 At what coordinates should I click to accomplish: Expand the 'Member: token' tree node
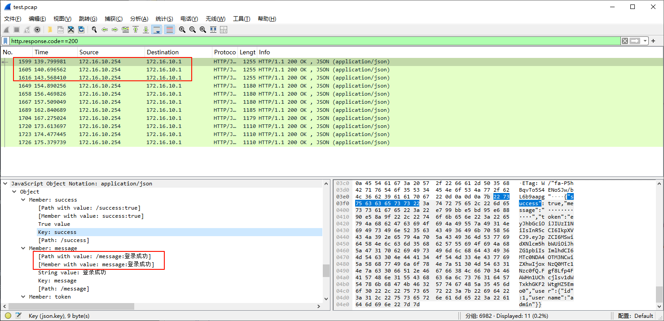[x=23, y=297]
